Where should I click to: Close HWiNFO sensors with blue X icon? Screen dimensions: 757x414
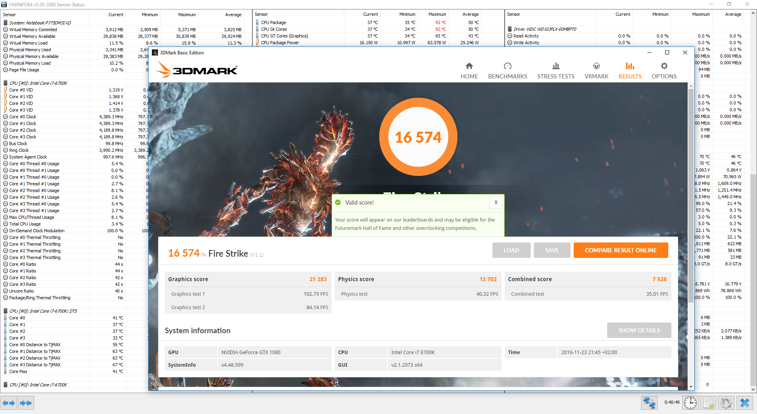(745, 403)
